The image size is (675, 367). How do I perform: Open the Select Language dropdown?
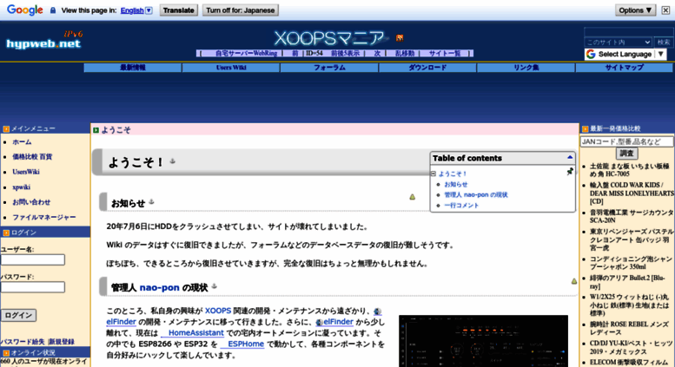tap(625, 54)
